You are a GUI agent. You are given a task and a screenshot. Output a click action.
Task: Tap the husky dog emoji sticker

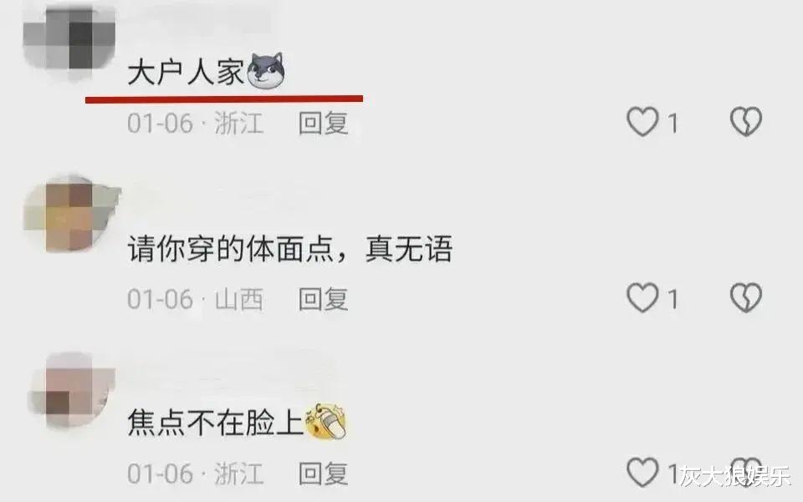point(266,70)
